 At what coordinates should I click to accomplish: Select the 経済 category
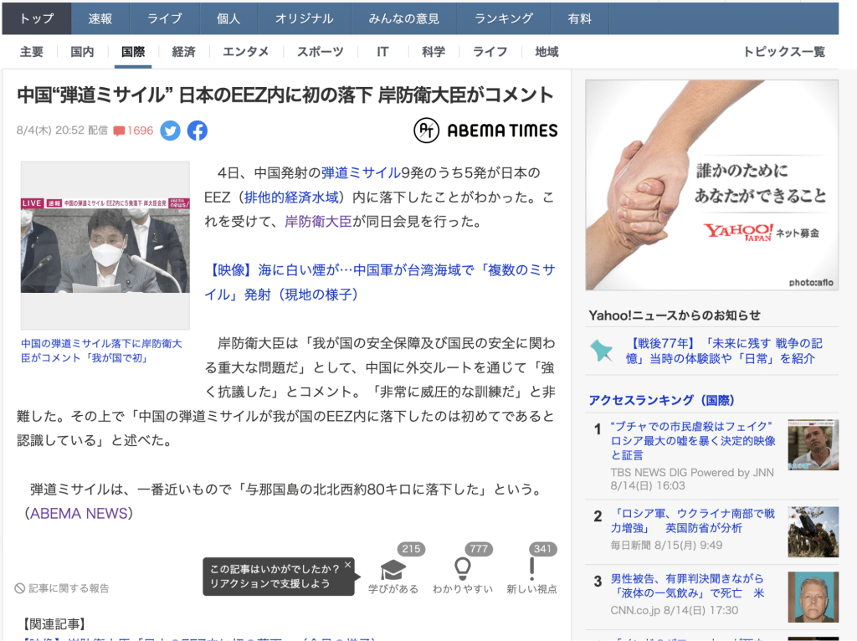point(183,52)
